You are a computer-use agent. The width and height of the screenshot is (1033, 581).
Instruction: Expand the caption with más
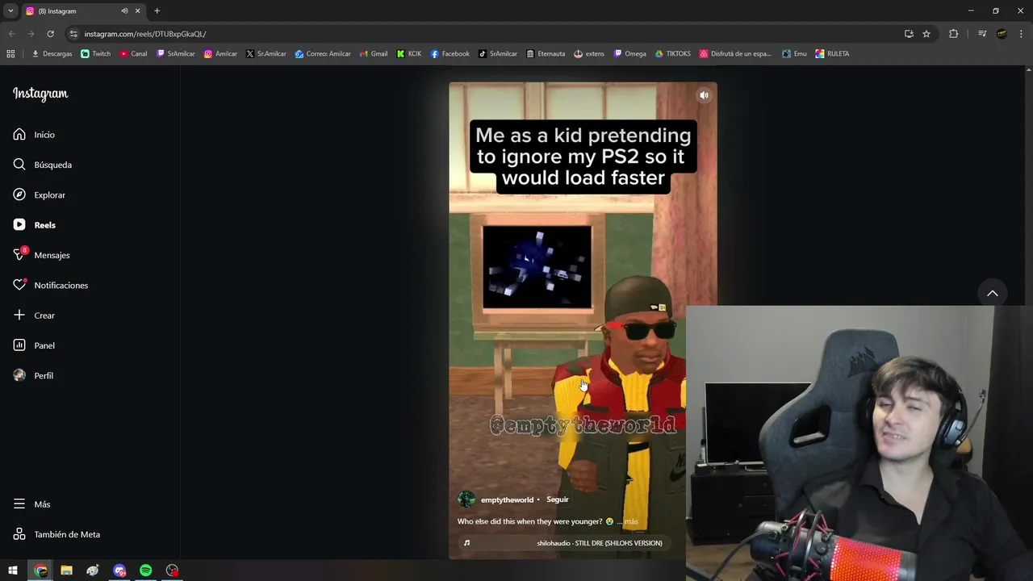(630, 521)
